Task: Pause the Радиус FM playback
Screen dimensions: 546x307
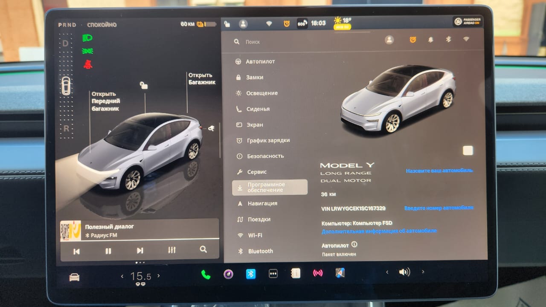Action: (x=108, y=251)
